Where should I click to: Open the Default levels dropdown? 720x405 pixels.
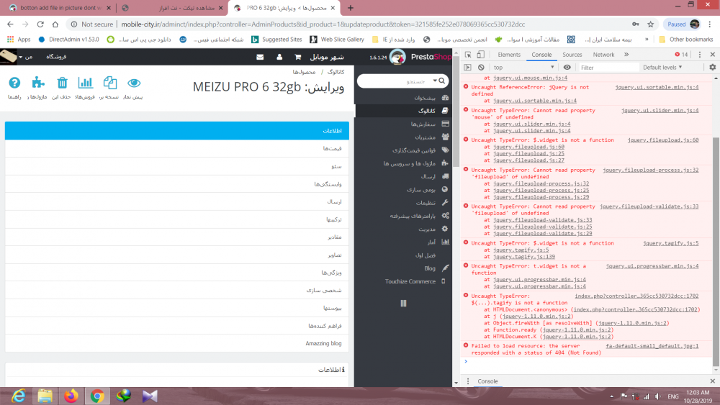(662, 68)
